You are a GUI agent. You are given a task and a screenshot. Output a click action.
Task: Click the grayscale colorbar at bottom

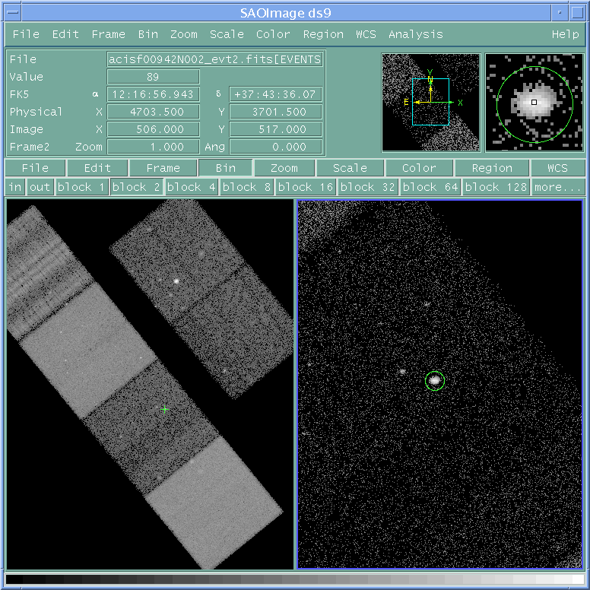tap(295, 579)
